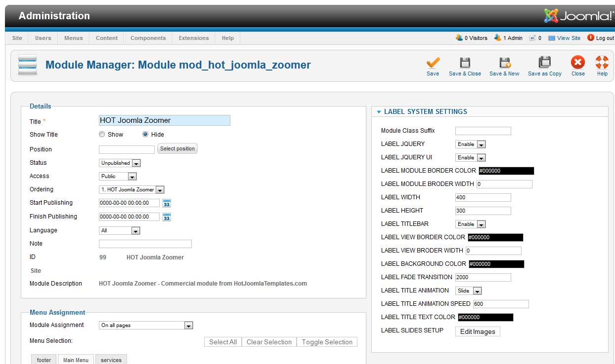Screen dimensions: 615x364
Task: Click the red Close toolbar icon
Action: pyautogui.click(x=577, y=63)
